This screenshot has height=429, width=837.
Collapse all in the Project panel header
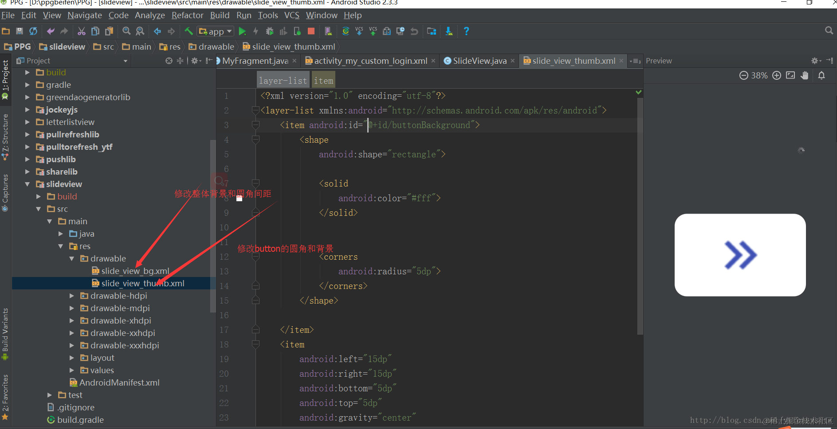pos(180,61)
